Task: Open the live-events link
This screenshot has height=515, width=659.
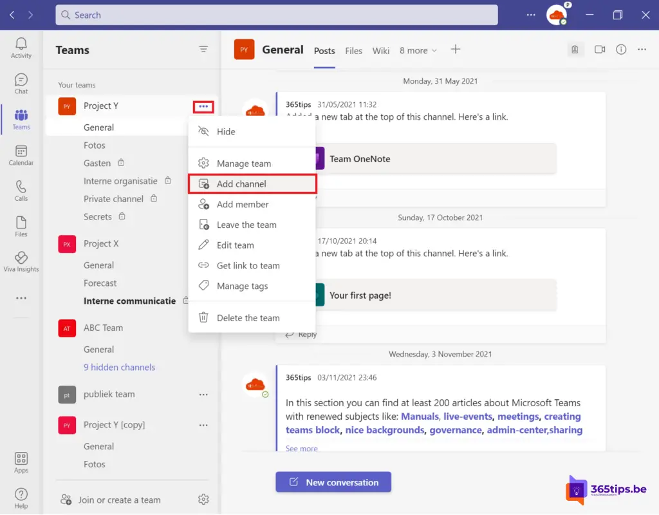Action: click(x=468, y=417)
